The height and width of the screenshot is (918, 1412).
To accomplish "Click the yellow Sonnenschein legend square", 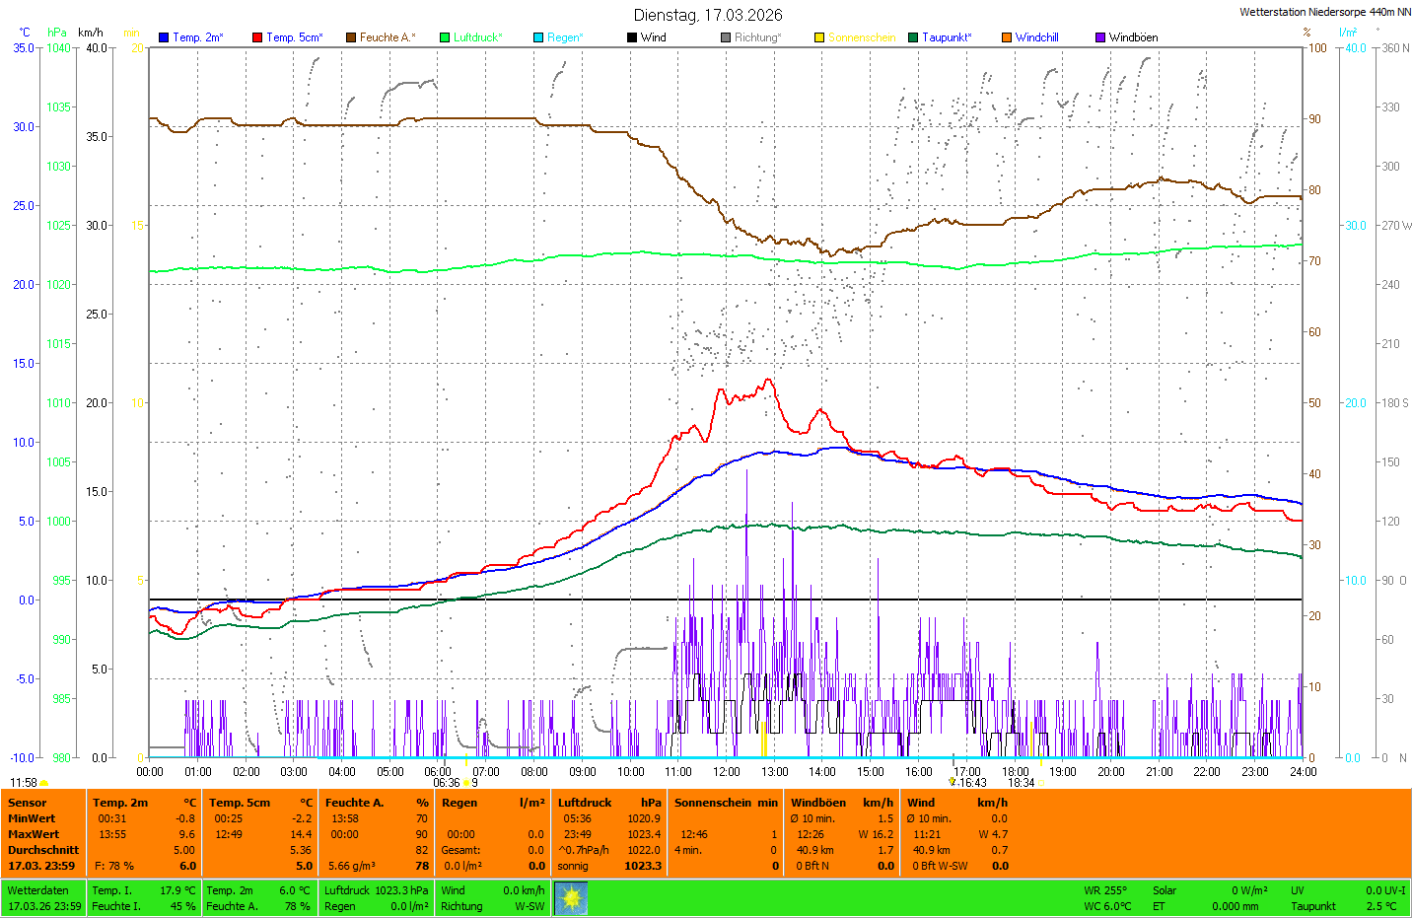I will 819,37.
